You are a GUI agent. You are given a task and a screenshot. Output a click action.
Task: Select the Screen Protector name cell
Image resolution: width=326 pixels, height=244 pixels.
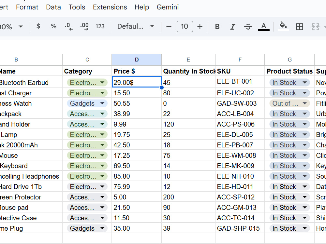coord(31,197)
